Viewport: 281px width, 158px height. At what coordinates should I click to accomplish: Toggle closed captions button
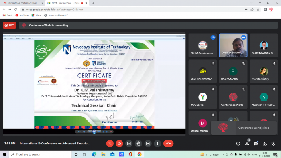(129, 144)
